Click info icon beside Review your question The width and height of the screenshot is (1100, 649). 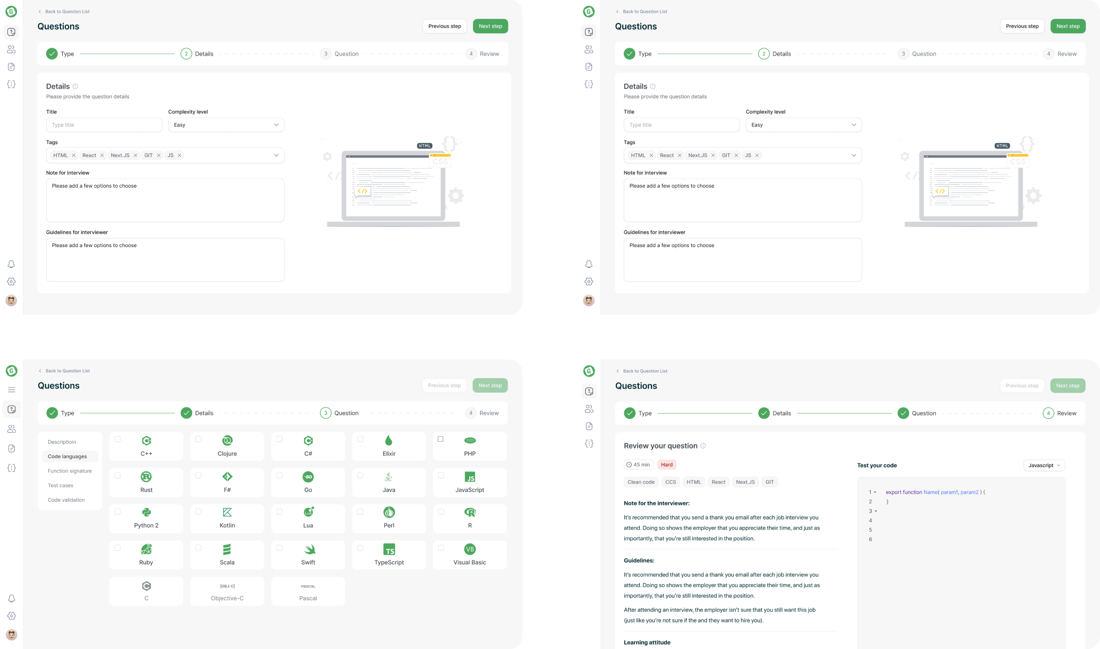(703, 446)
